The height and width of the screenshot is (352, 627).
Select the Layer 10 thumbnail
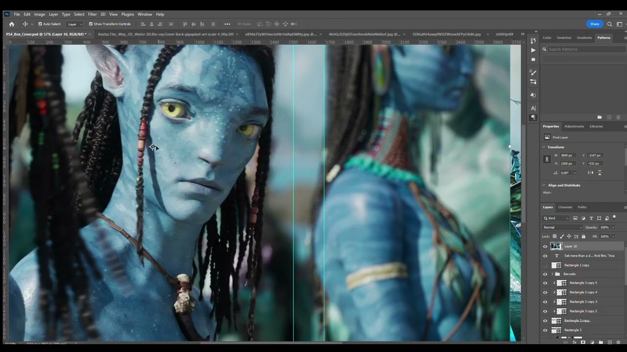556,246
